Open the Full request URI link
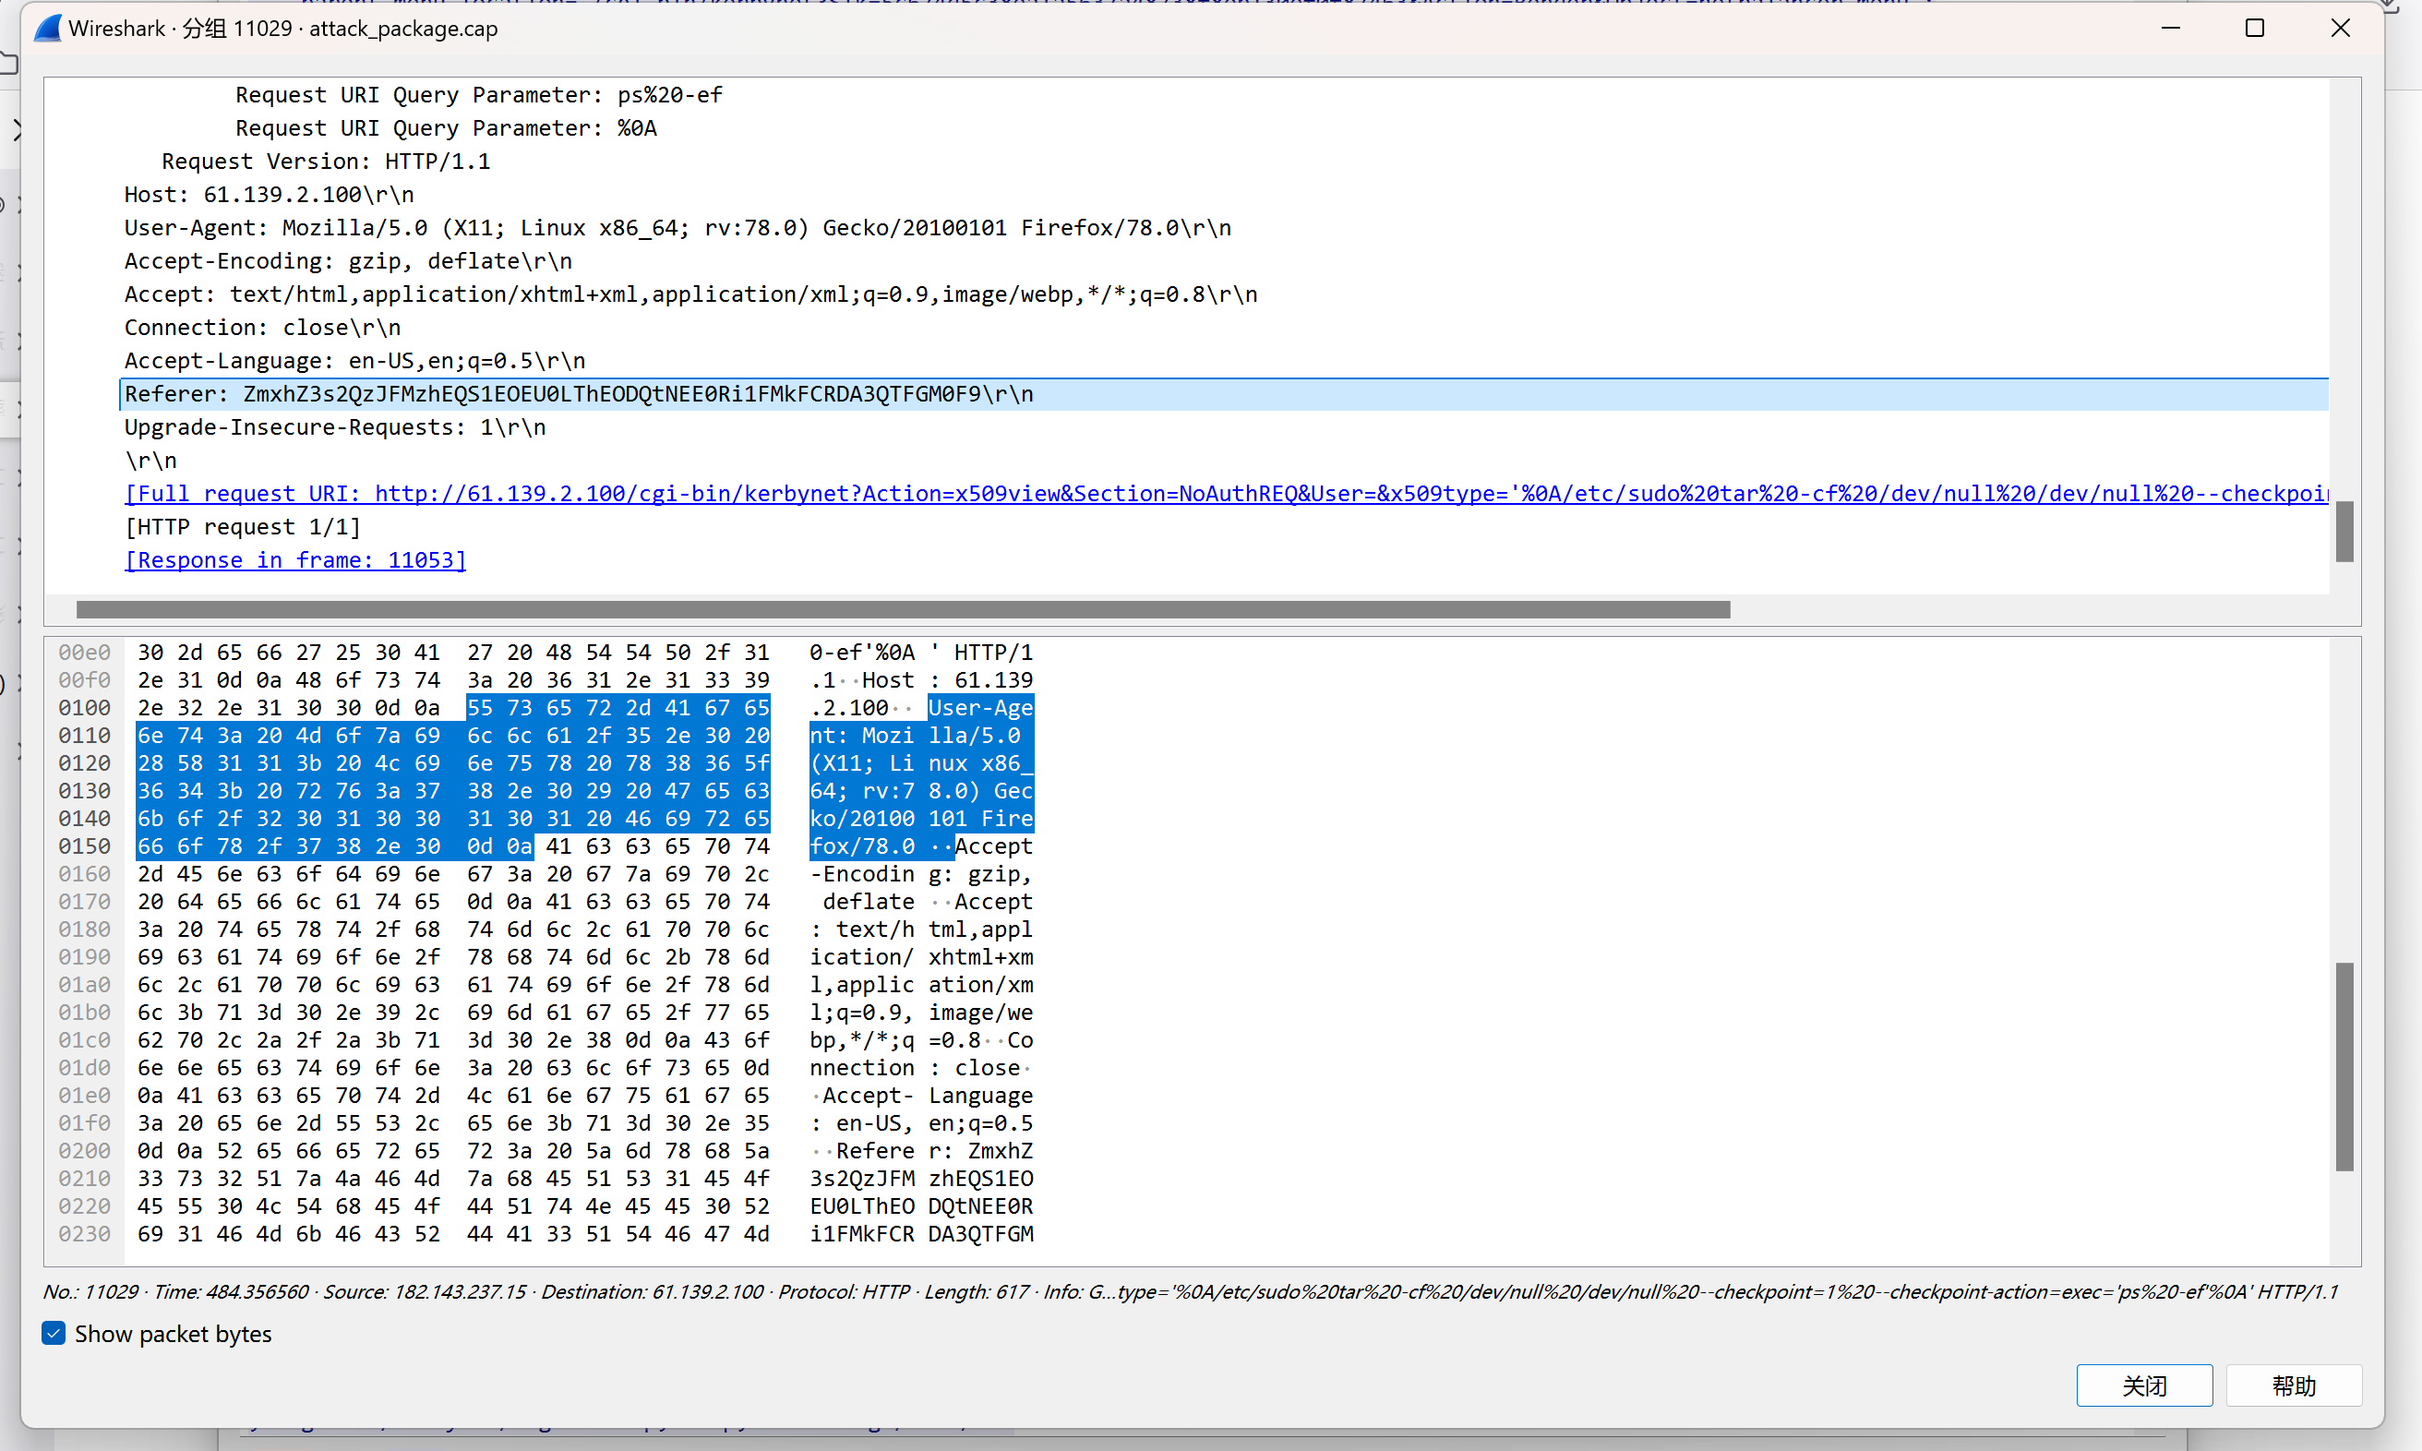This screenshot has width=2422, height=1451. pyautogui.click(x=1226, y=493)
